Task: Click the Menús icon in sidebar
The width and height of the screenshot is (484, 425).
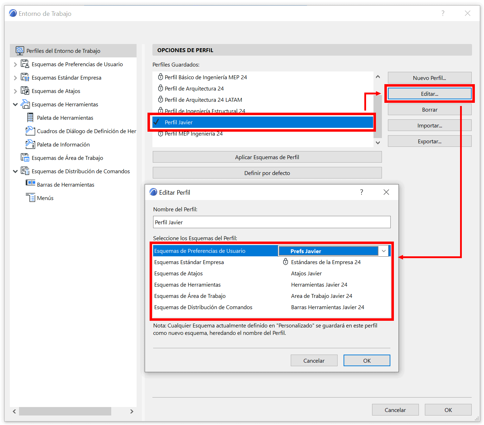Action: pos(30,197)
